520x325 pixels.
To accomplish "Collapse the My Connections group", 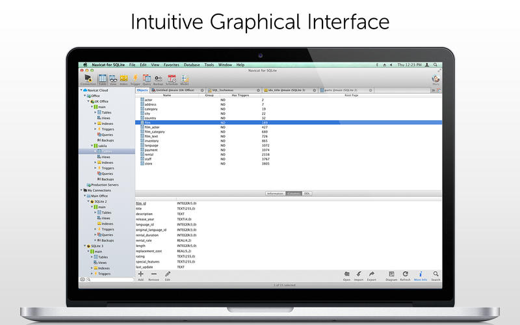I will click(x=82, y=190).
